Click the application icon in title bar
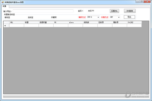 click(x=2, y=2)
